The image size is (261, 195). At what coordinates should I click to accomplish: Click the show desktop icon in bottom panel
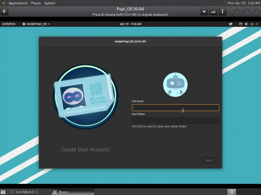(3, 192)
